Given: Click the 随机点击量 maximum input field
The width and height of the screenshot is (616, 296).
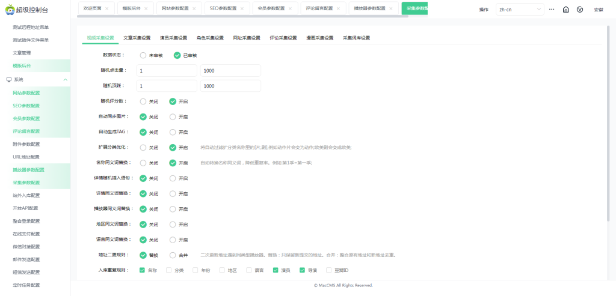Looking at the screenshot, I should pos(230,71).
